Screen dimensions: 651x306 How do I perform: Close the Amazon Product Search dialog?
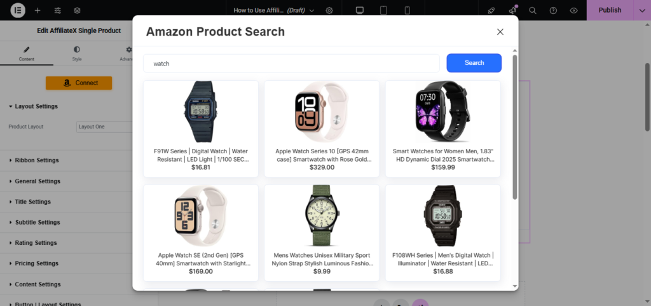[x=500, y=32]
